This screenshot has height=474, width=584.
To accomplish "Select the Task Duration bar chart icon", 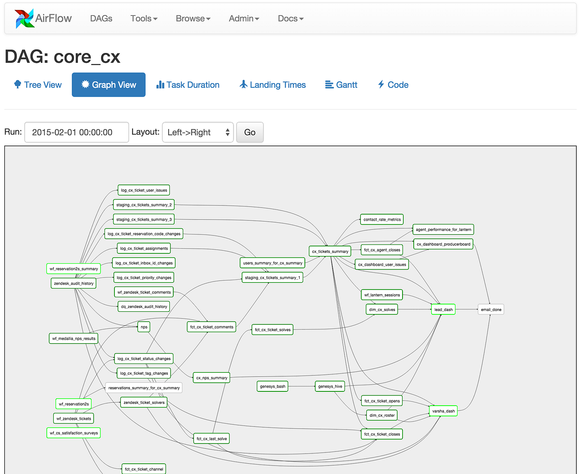I will point(161,84).
